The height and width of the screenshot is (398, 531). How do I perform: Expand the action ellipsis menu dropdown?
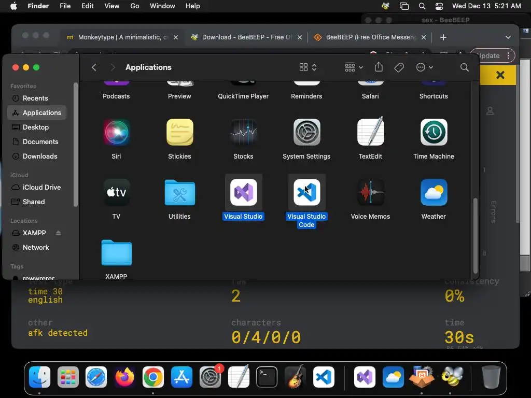coord(424,67)
